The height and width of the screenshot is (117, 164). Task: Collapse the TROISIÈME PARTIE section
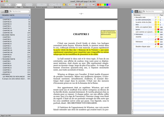2,59
